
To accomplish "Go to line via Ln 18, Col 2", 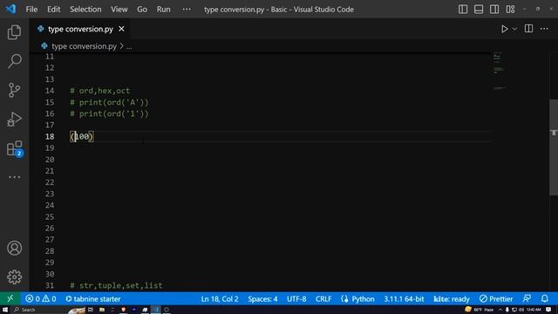I will click(x=220, y=298).
